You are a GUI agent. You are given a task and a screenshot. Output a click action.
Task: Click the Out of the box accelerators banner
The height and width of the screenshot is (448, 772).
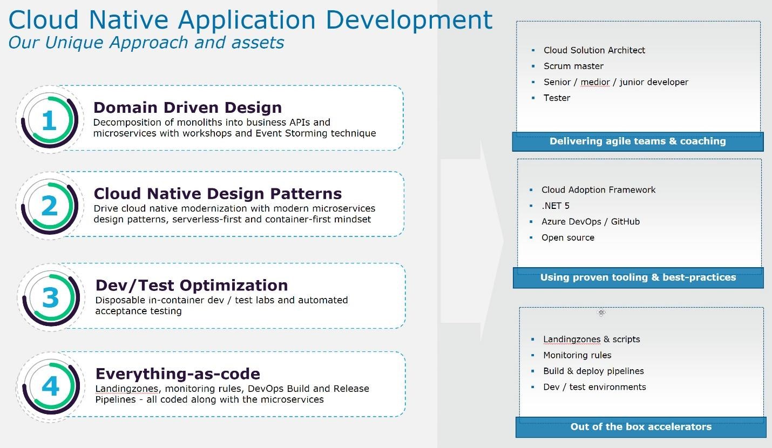(640, 427)
